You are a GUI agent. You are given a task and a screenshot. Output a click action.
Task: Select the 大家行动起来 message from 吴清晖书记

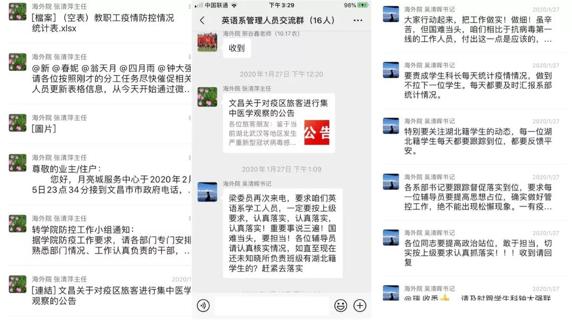tap(474, 25)
